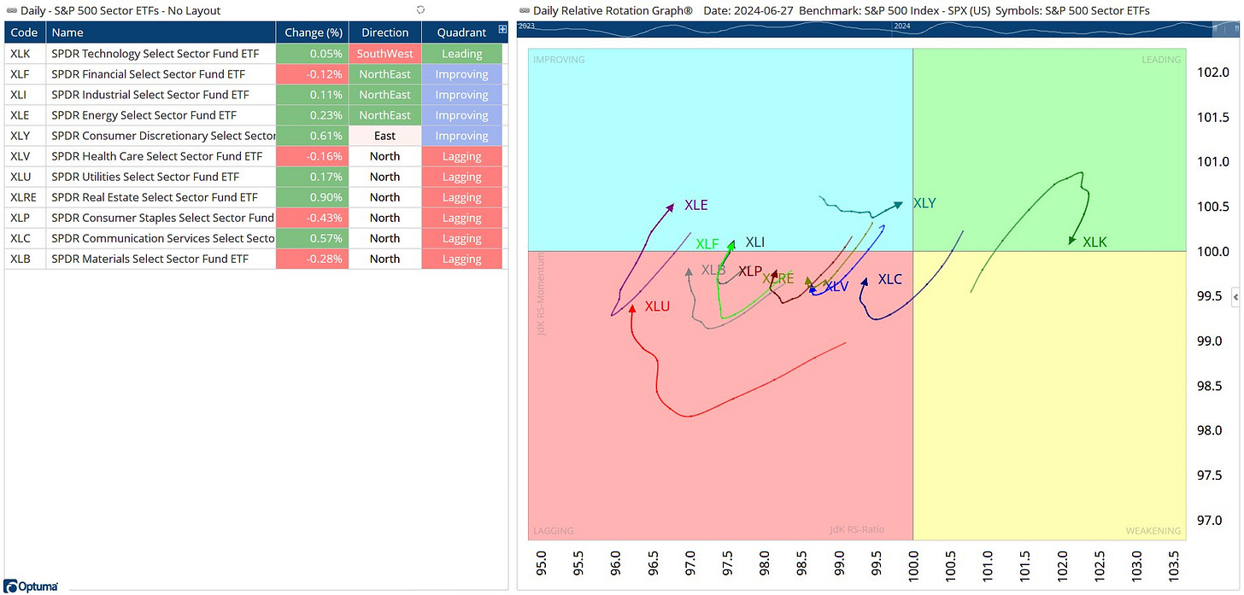Click the XLC label on the rotation graph
Viewport: 1244px width, 595px height.
point(890,279)
